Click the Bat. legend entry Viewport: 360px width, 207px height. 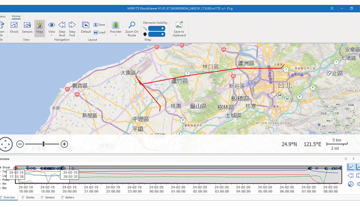point(4,188)
